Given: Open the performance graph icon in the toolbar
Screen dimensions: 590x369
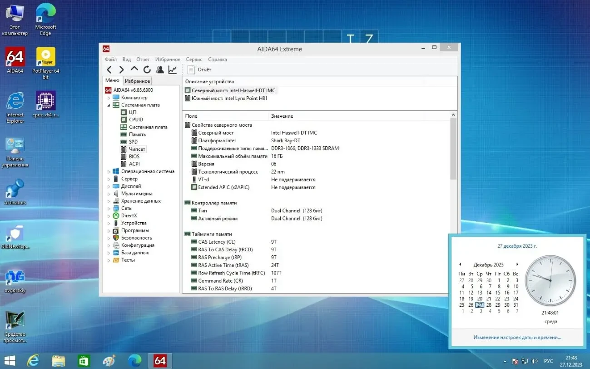Looking at the screenshot, I should coord(172,69).
